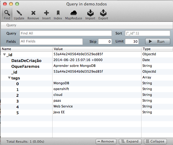173x145 pixels.
Task: Click the 'Java EE' tag value
Action: pyautogui.click(x=59, y=112)
